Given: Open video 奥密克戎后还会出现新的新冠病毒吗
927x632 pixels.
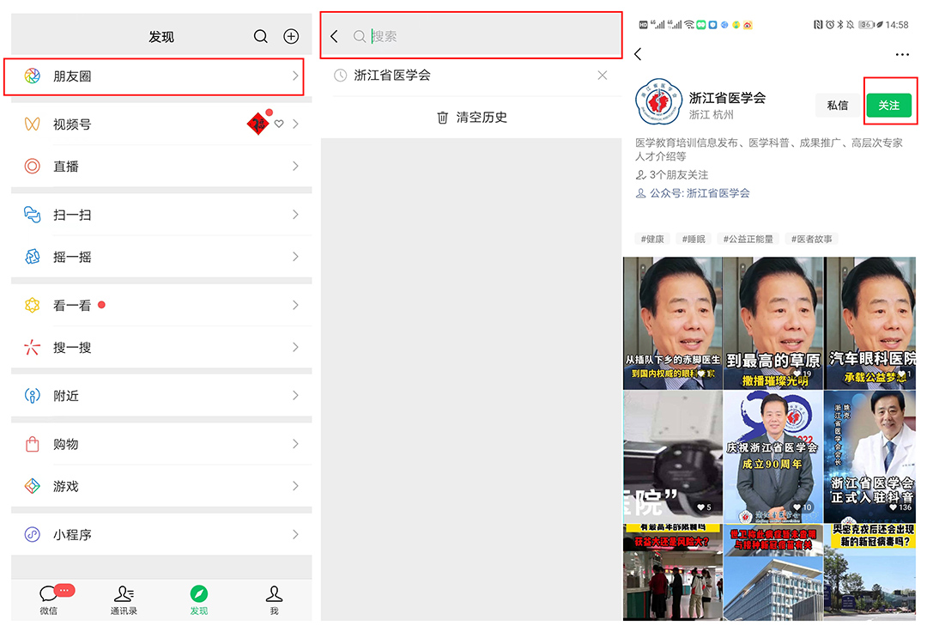Looking at the screenshot, I should [x=870, y=572].
